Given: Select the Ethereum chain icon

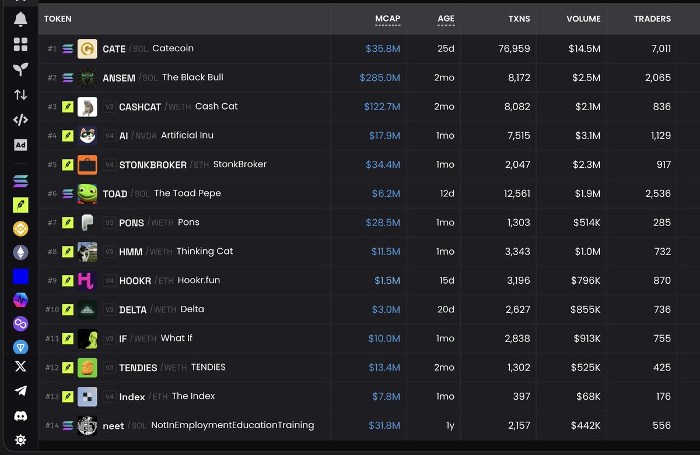Looking at the screenshot, I should pos(20,252).
